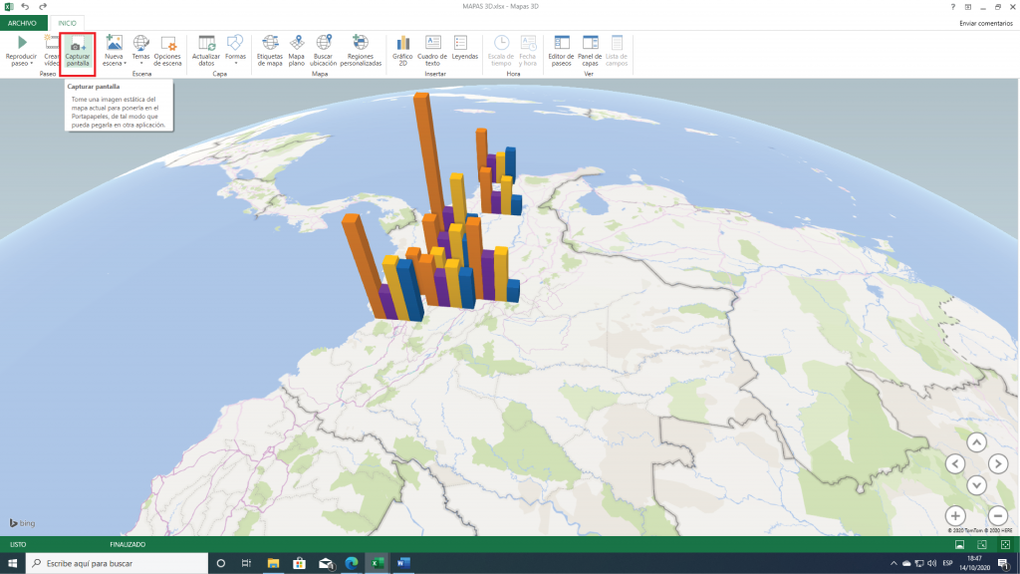Rotate map right with arrow
Image resolution: width=1020 pixels, height=574 pixels.
point(998,464)
